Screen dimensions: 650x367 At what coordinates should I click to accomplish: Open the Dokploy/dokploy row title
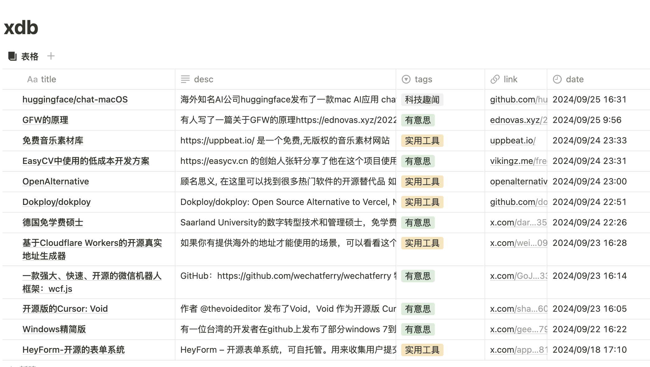[x=57, y=202]
